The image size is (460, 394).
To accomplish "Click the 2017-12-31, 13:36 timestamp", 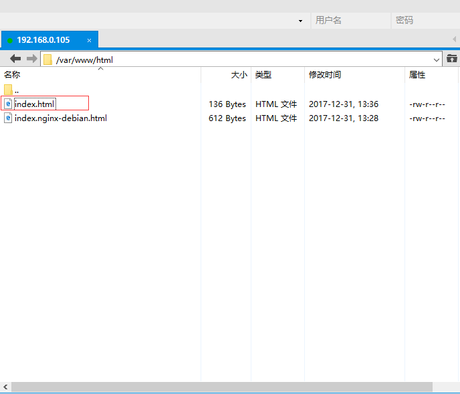I will pos(344,104).
